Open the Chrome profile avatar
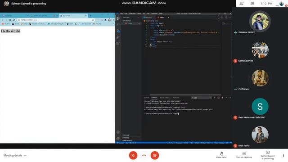The height and width of the screenshot is (162, 288). [x=109, y=20]
